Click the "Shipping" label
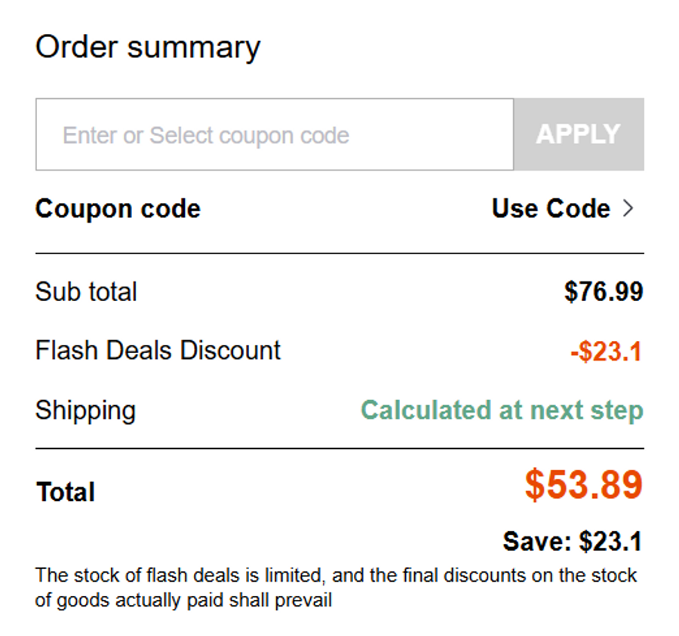Viewport: 679px width, 636px height. click(x=85, y=410)
